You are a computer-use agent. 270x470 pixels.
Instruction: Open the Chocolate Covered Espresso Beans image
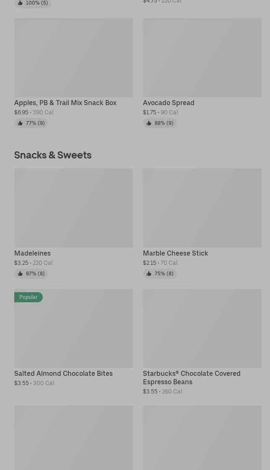tap(202, 328)
